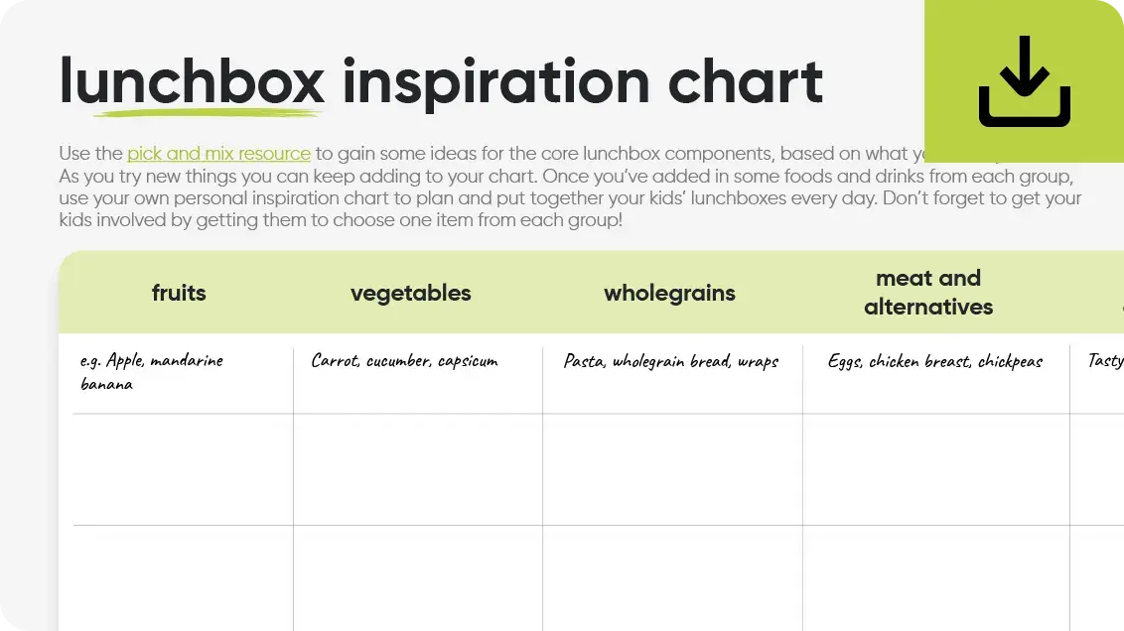This screenshot has width=1124, height=631.
Task: Click first empty cell below vegetables example
Action: pyautogui.click(x=418, y=469)
